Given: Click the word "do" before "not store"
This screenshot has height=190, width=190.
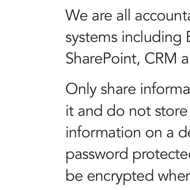Looking at the screenshot, I should click(115, 110).
